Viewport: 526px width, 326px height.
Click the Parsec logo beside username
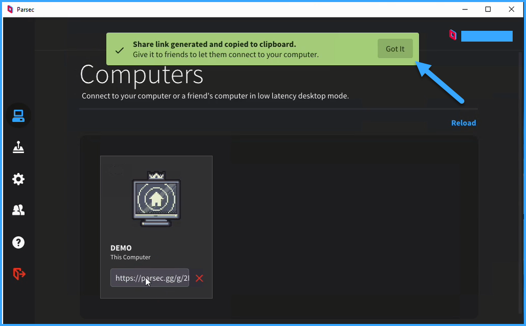point(453,35)
